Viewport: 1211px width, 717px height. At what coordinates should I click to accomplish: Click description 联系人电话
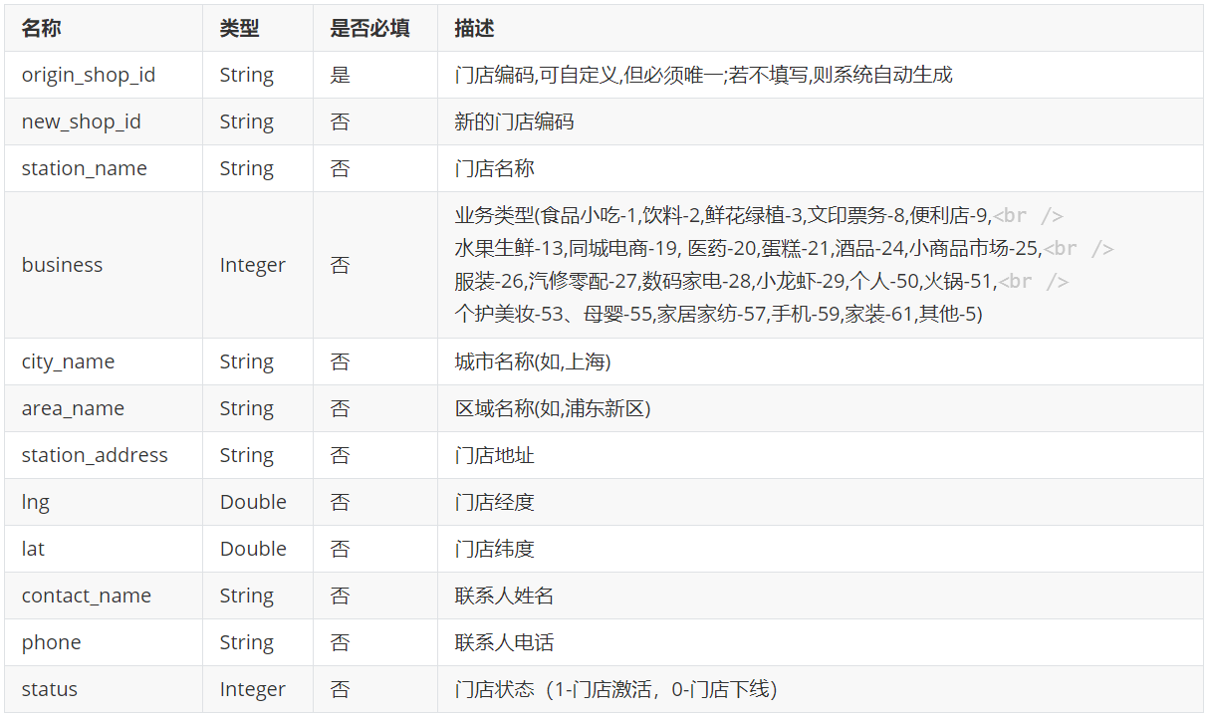point(505,642)
